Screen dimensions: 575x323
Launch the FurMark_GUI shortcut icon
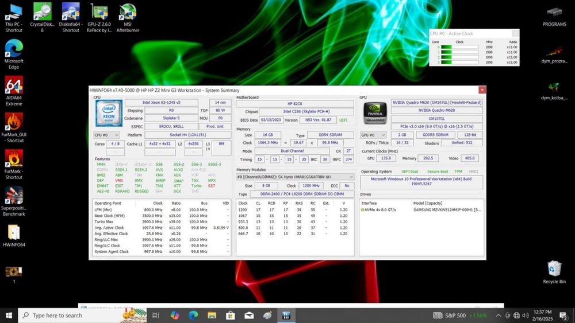[14, 127]
